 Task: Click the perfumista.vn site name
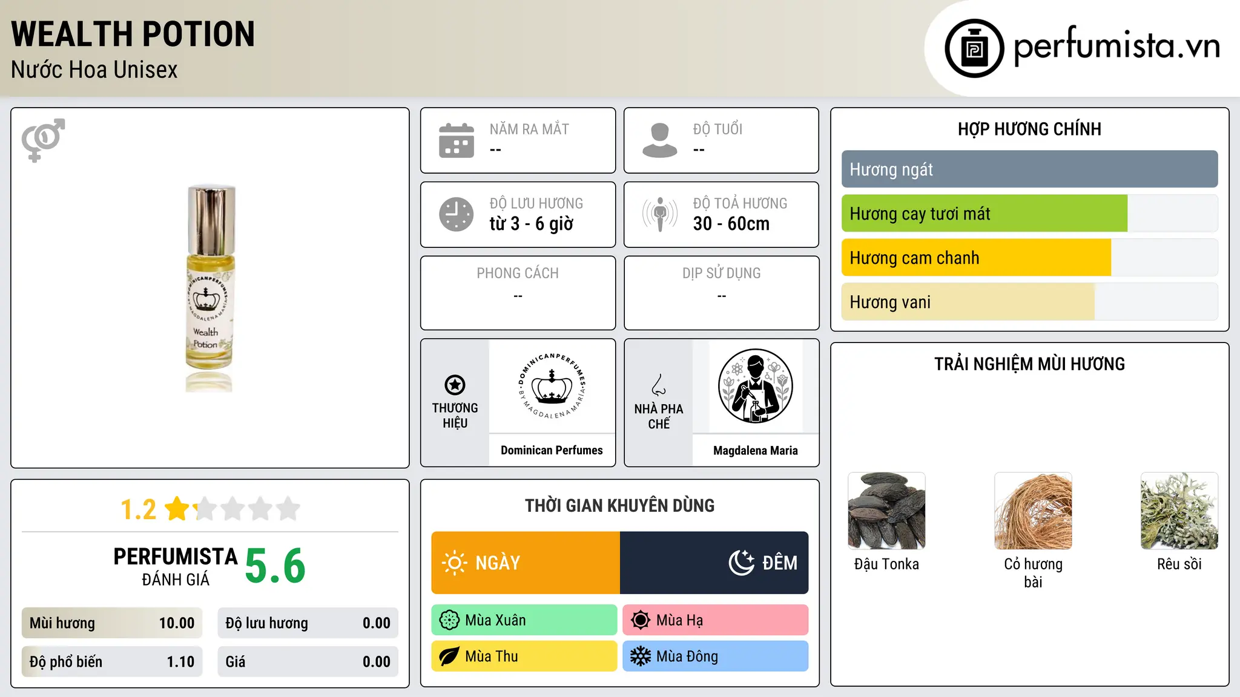tap(1116, 45)
